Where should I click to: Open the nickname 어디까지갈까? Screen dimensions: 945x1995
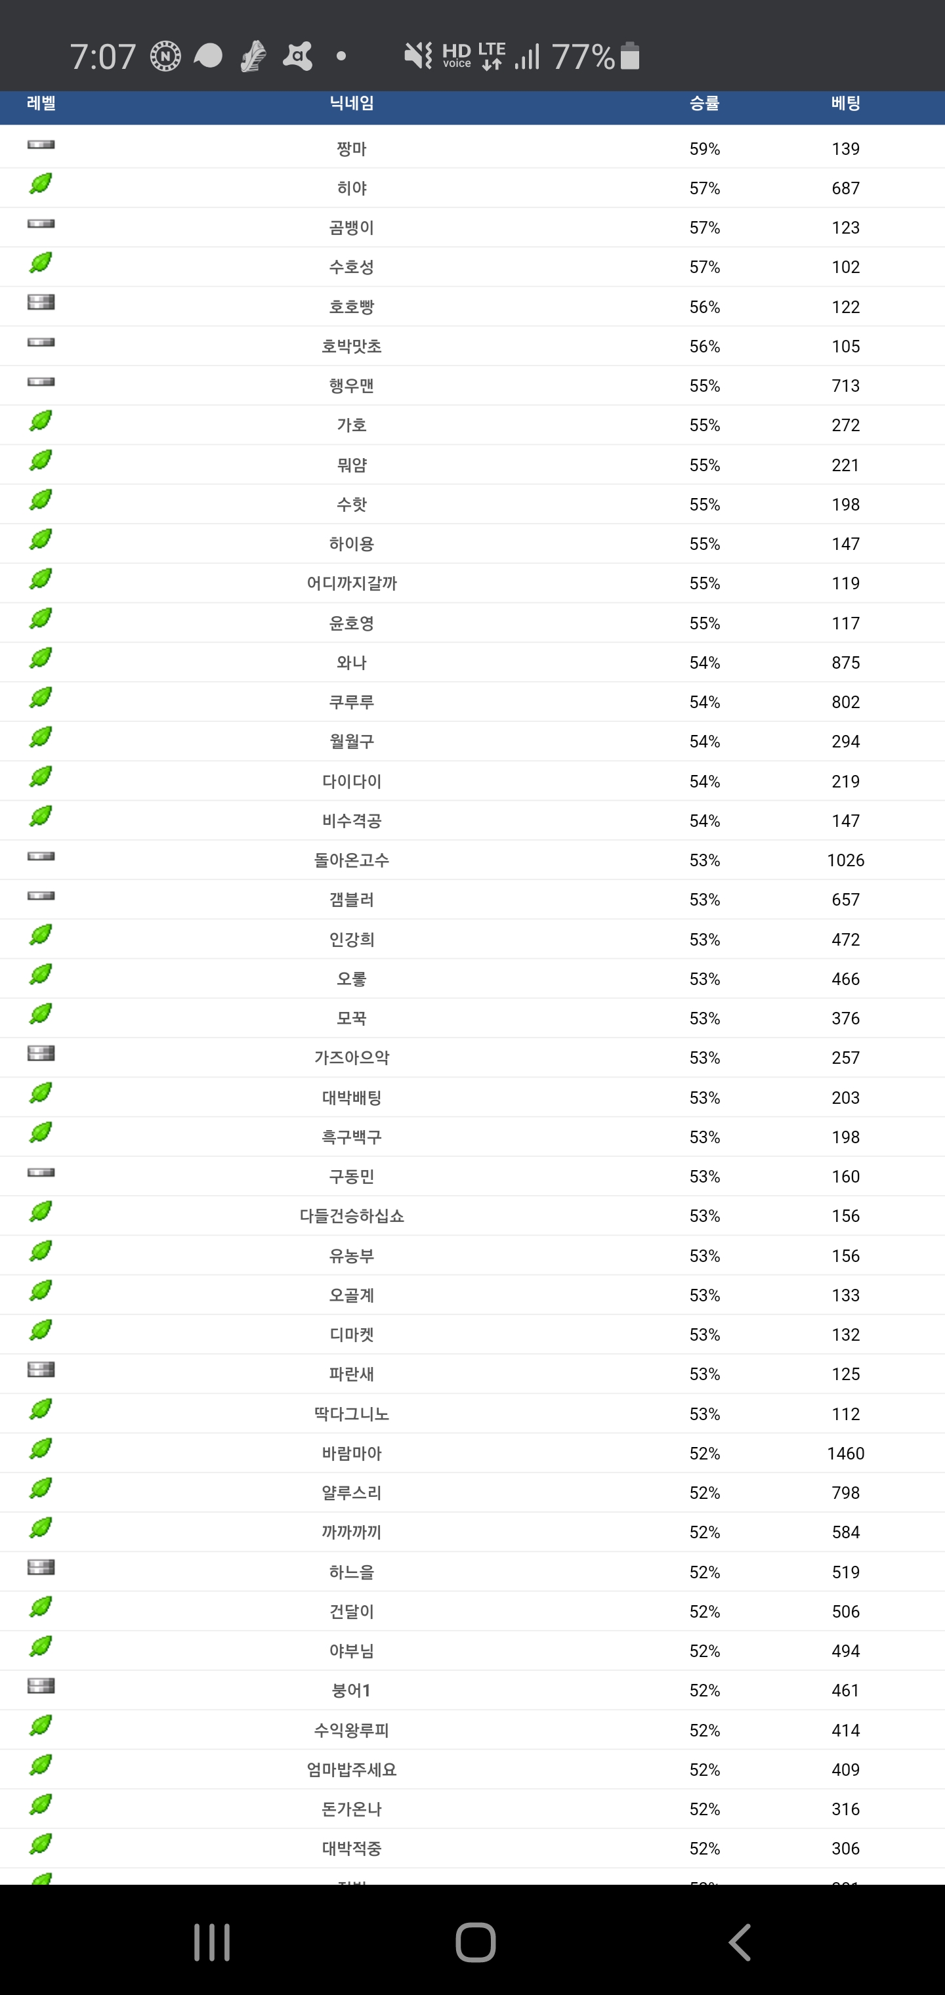[x=352, y=584]
